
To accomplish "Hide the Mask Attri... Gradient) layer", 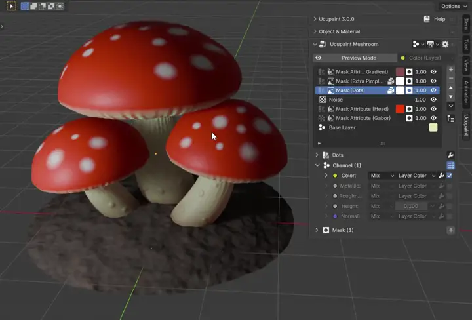I will (x=433, y=71).
